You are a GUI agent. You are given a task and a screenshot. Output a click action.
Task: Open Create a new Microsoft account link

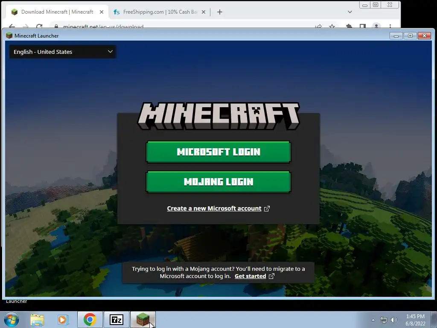coord(214,208)
